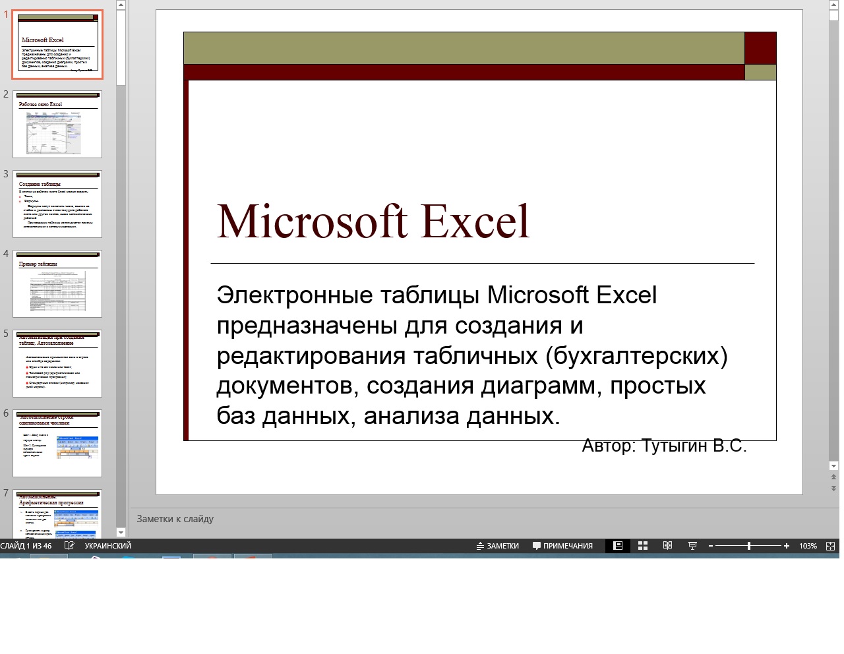The image size is (844, 654).
Task: Click the zoom out minus button
Action: coord(711,546)
